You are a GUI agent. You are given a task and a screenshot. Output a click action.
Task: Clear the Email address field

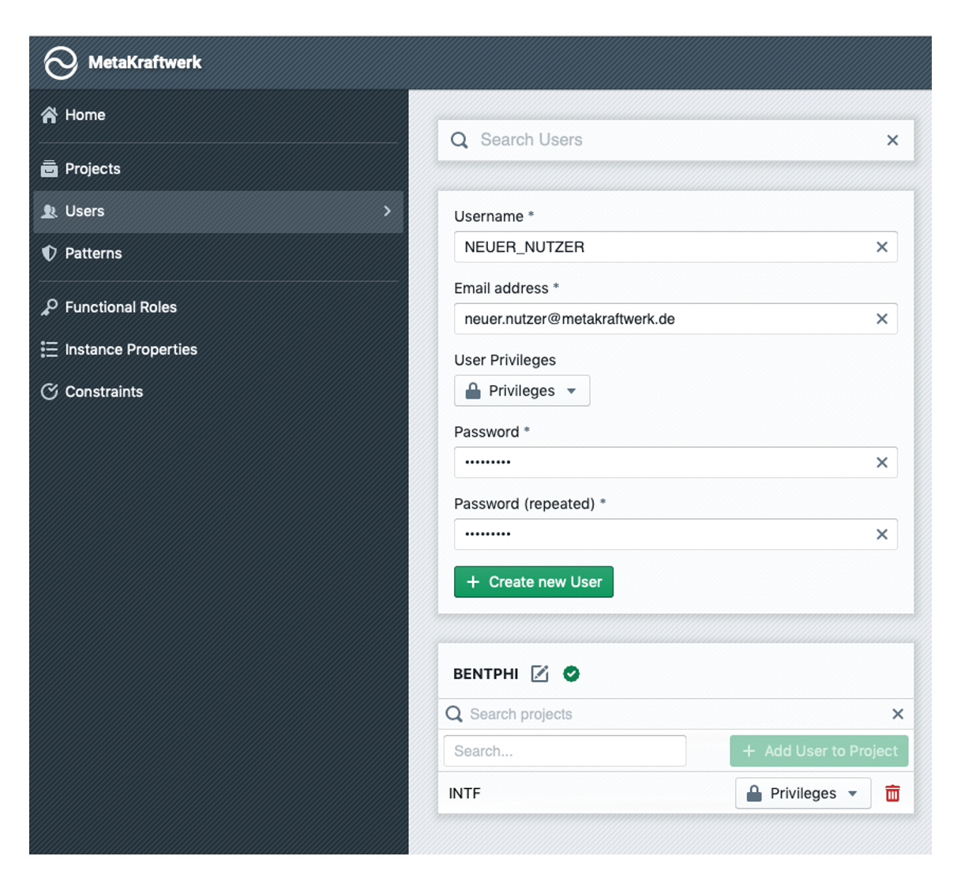point(881,319)
